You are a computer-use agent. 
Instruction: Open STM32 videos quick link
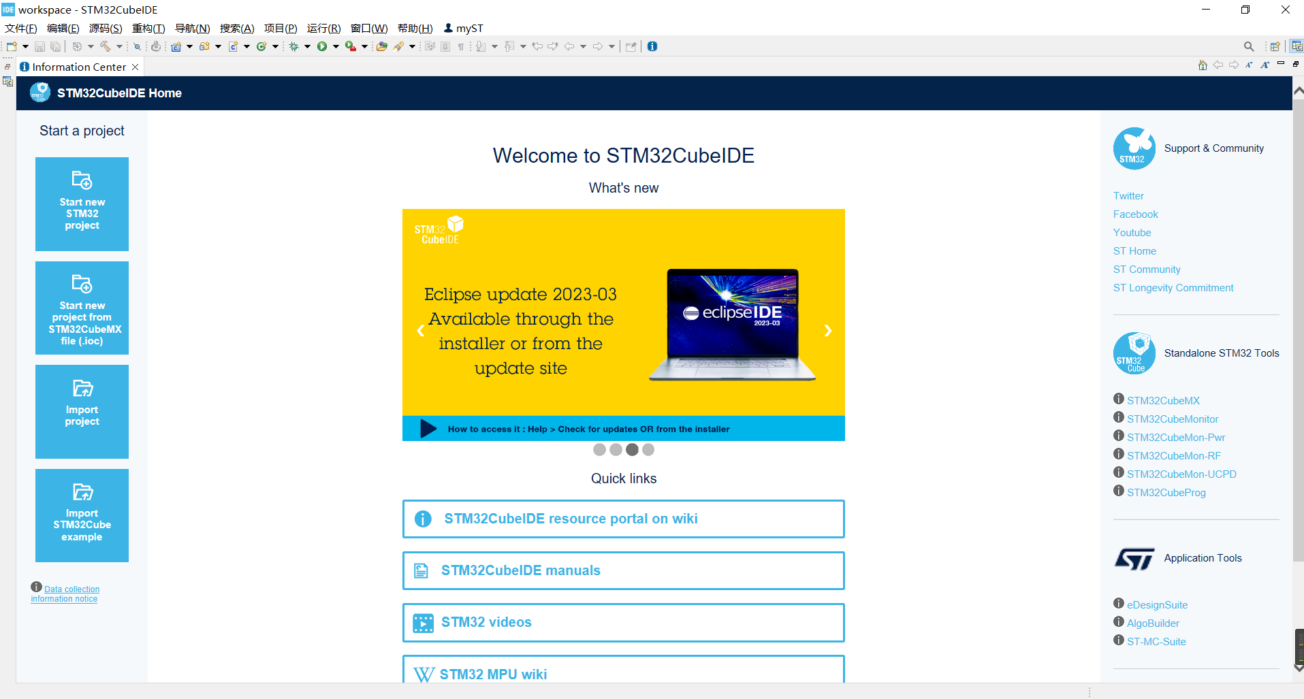coord(624,622)
